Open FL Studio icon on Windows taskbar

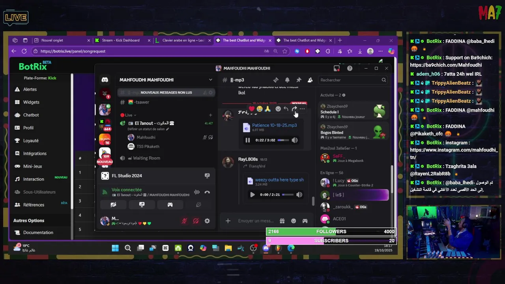pyautogui.click(x=278, y=248)
